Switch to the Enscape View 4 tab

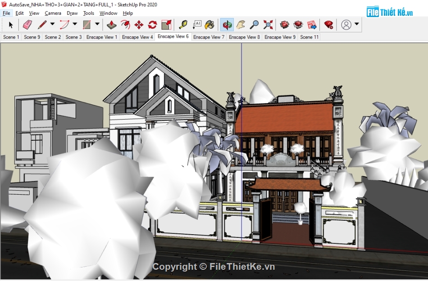137,37
